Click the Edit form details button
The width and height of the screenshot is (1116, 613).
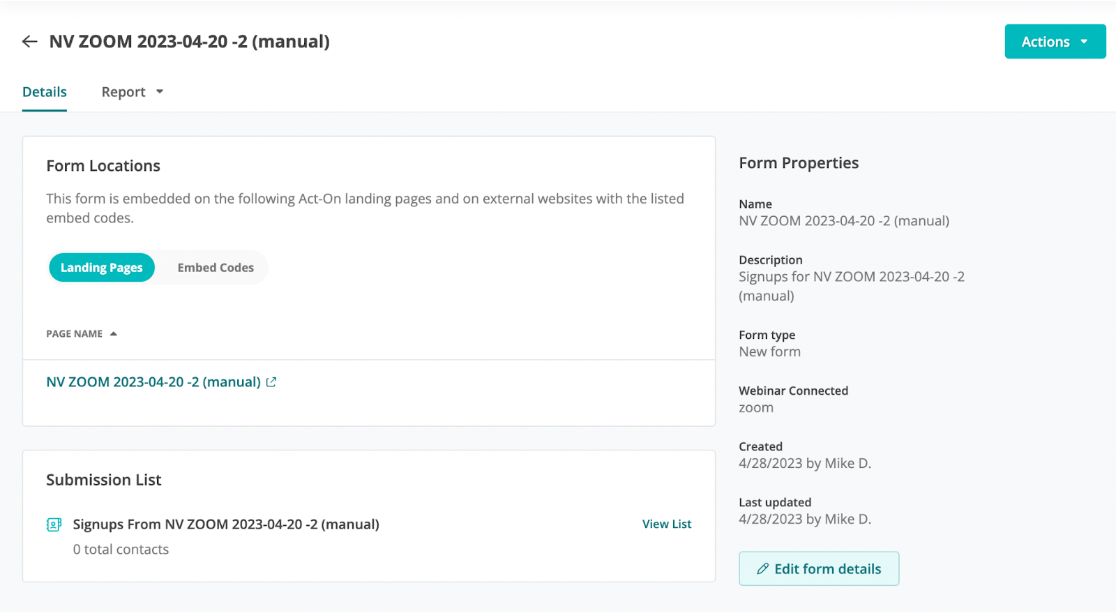(819, 569)
